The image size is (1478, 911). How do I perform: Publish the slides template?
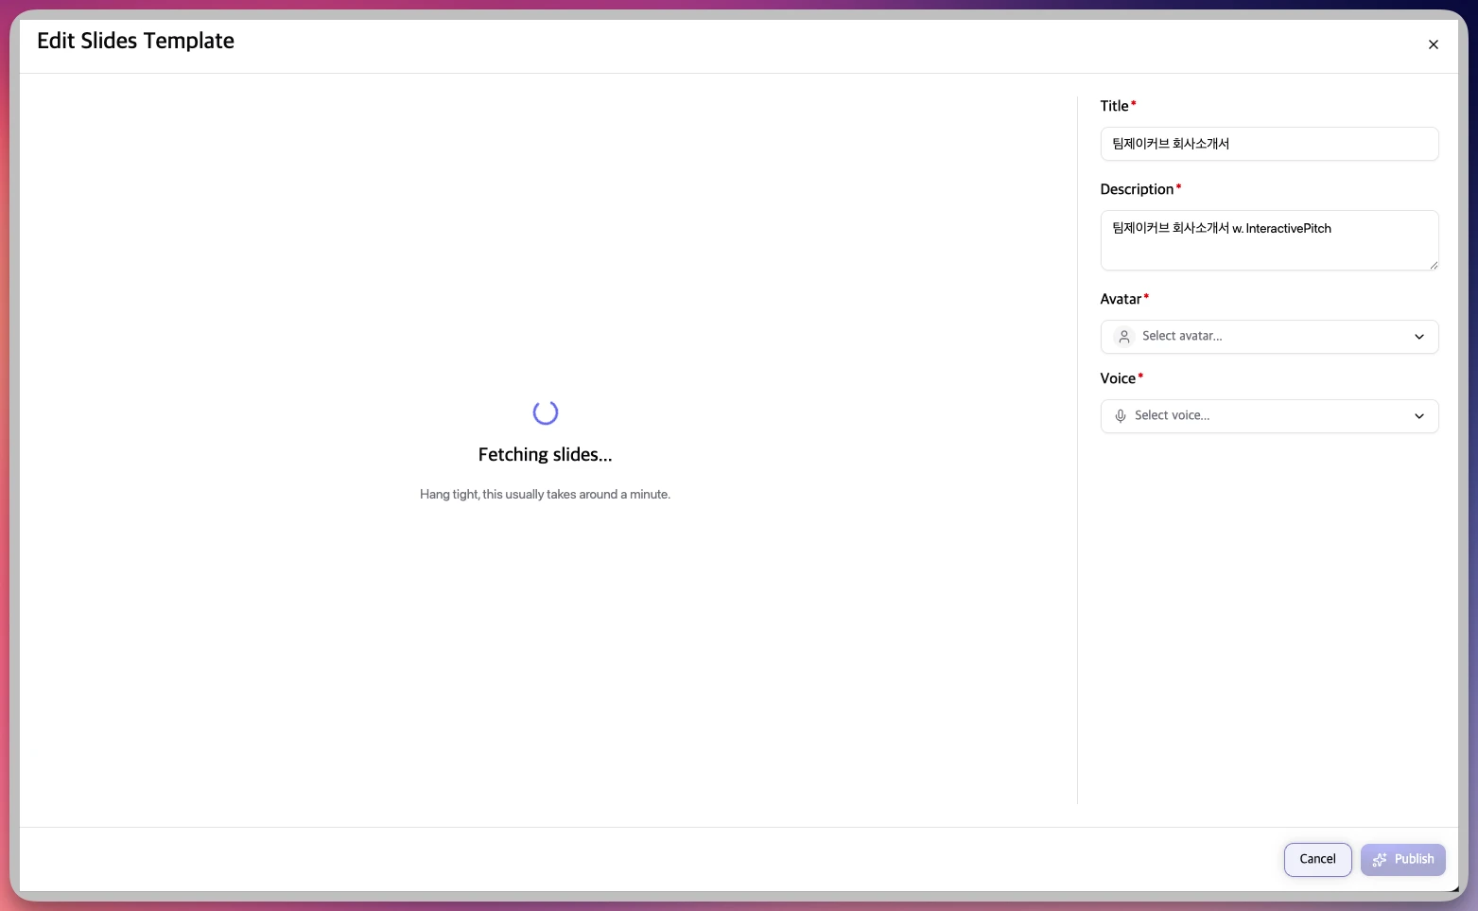(1403, 860)
